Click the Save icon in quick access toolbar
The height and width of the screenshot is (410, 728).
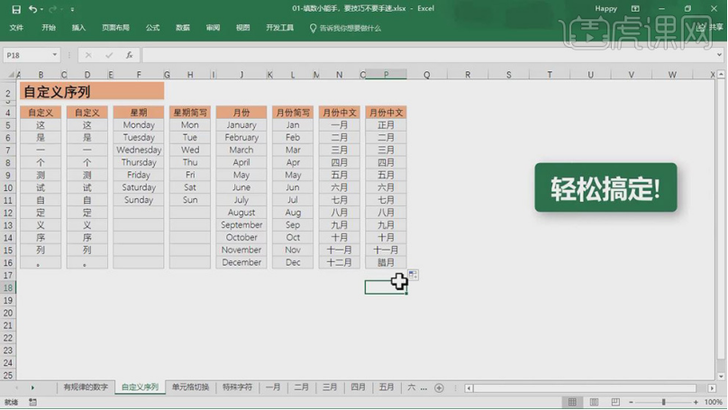16,9
